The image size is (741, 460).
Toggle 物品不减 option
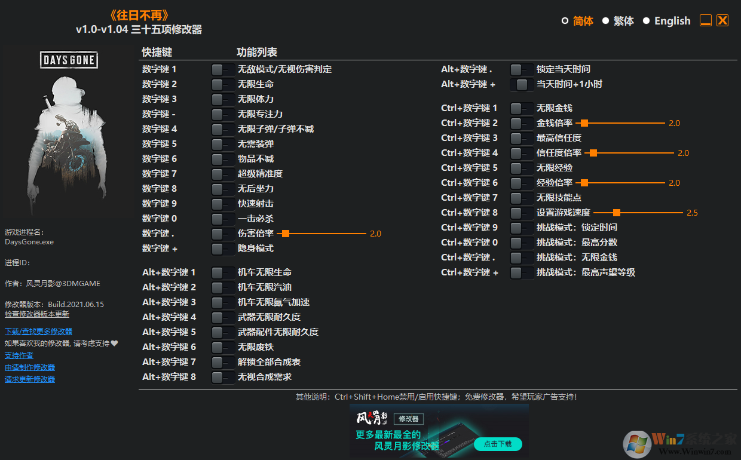click(223, 159)
